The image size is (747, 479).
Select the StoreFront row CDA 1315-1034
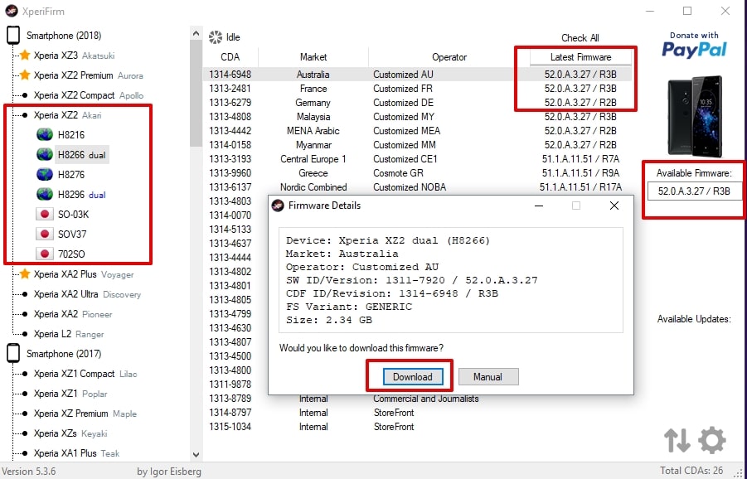tap(417, 427)
